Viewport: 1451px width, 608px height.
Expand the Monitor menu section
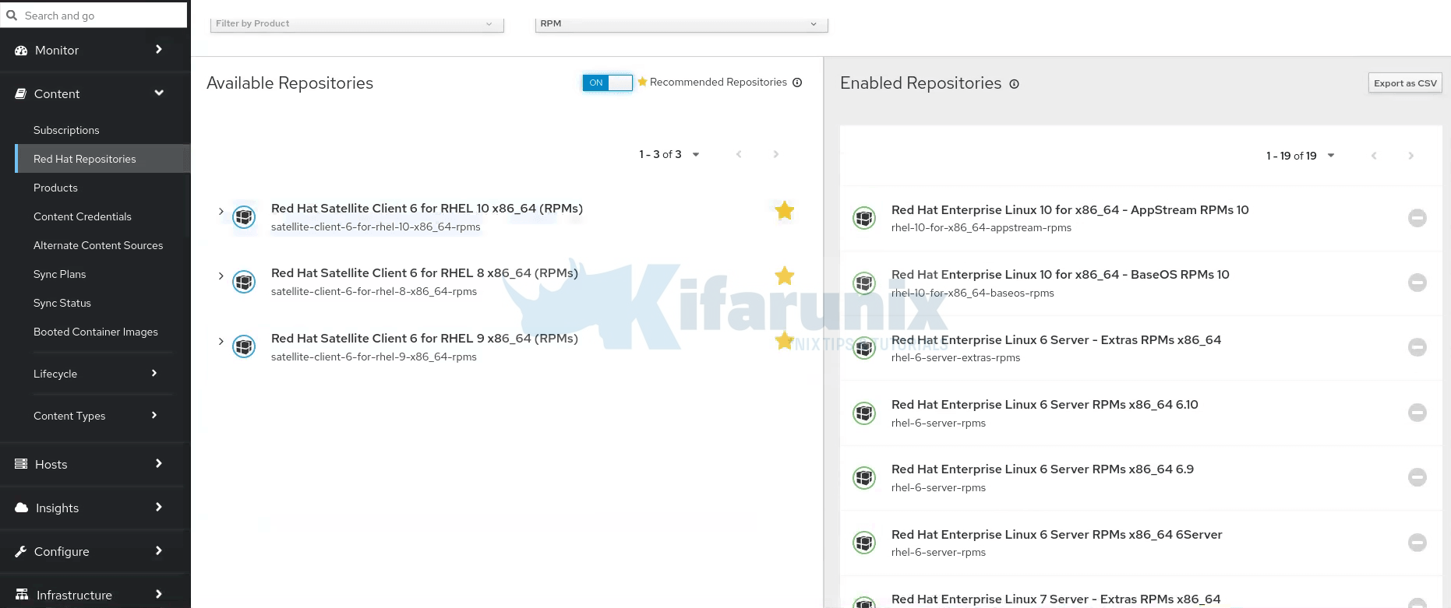pos(159,49)
